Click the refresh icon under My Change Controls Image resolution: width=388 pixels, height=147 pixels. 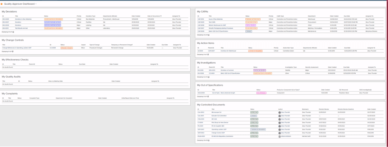(13, 52)
